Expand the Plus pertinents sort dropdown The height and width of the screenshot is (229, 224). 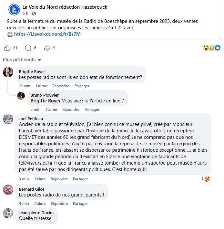[x=22, y=60]
